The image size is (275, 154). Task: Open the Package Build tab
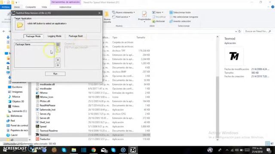[76, 36]
